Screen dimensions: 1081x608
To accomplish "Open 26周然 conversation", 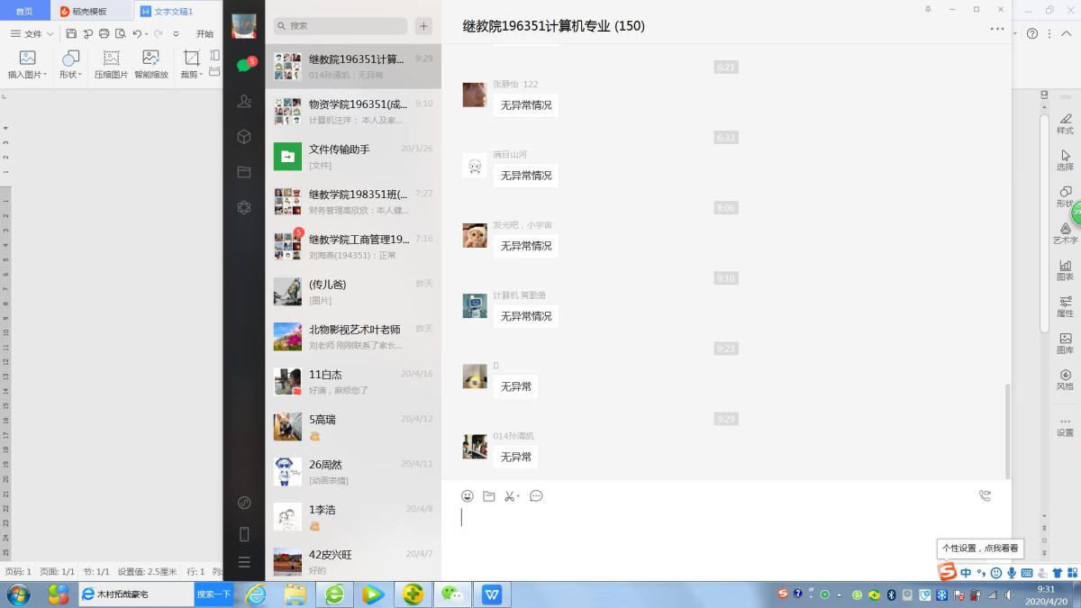I will [353, 472].
